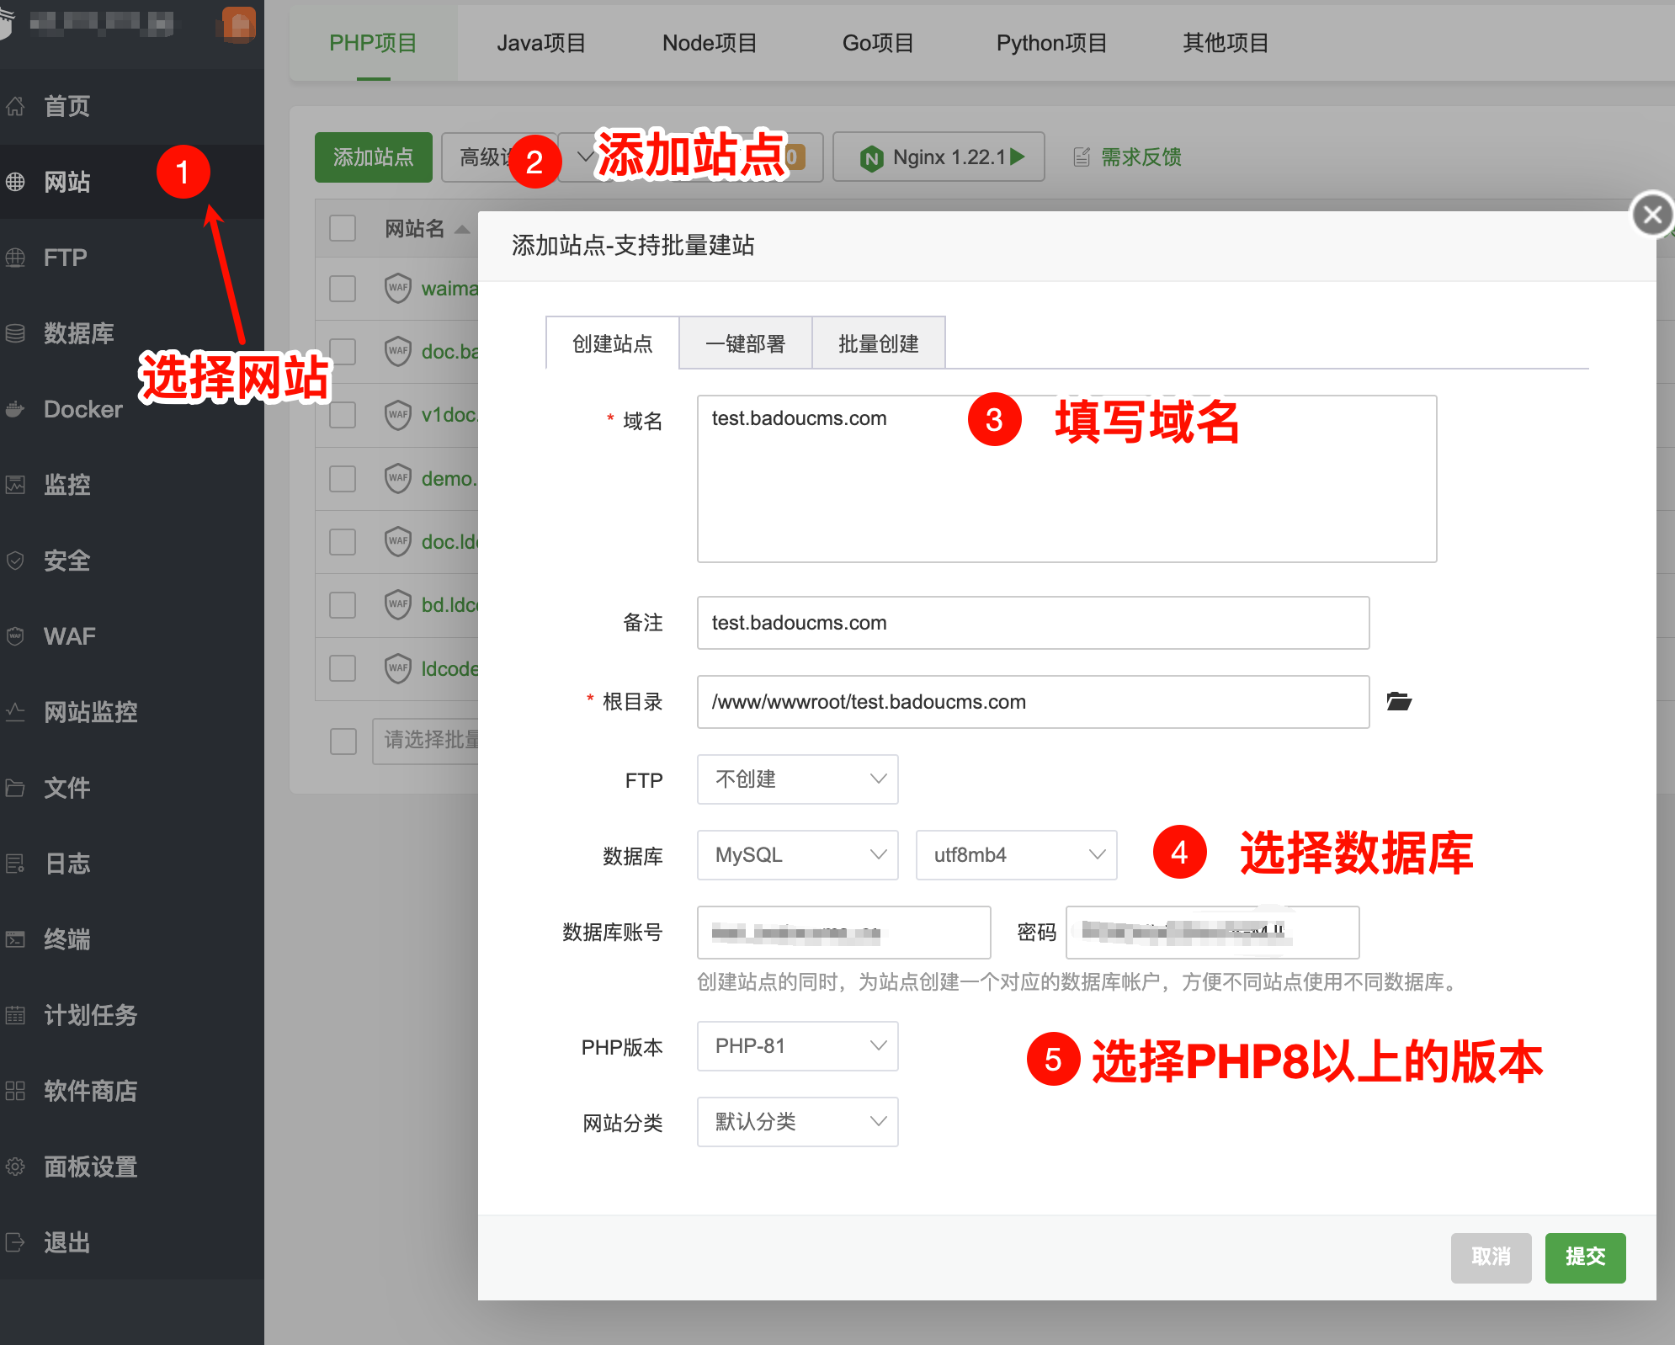Open the utf8mb4 charset dropdown
The width and height of the screenshot is (1675, 1345).
coord(1015,855)
